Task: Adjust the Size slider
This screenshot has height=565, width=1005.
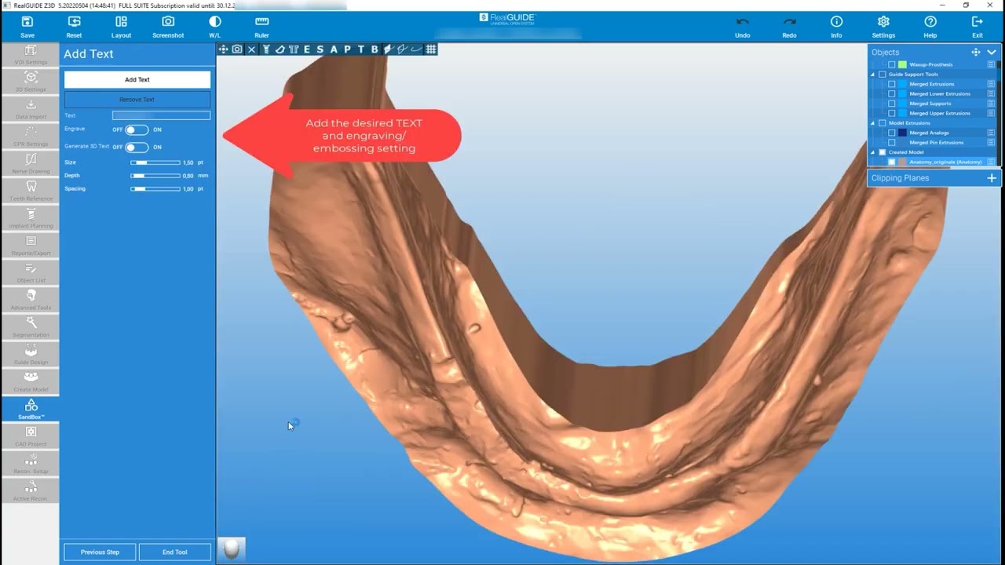Action: tap(155, 162)
